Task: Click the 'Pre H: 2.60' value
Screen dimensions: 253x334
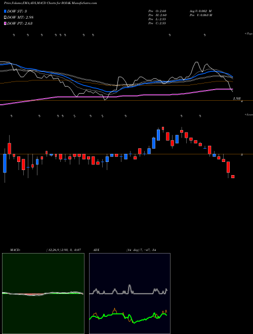Action: (x=157, y=15)
